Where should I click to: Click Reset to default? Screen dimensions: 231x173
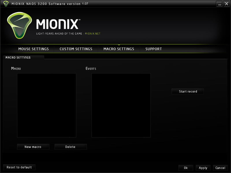click(x=19, y=167)
